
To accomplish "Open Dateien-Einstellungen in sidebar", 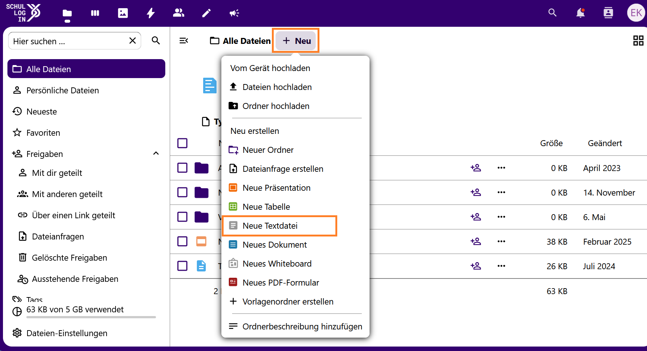I will tap(67, 333).
